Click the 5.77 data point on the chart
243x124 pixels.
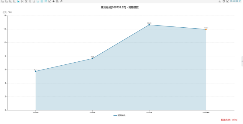(x=36, y=71)
